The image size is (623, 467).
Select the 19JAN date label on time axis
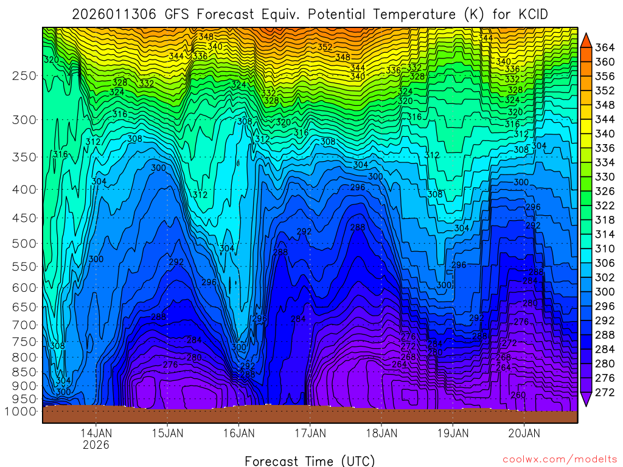(x=453, y=433)
